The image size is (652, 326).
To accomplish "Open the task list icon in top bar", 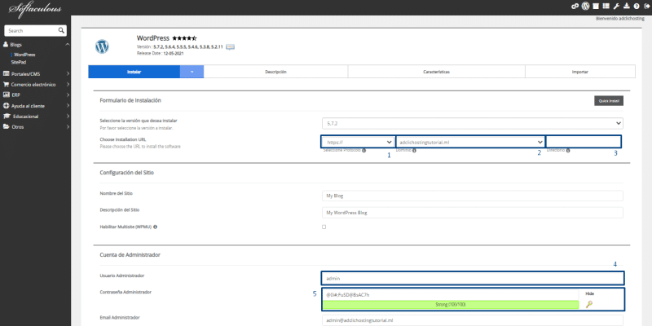I will [x=606, y=7].
